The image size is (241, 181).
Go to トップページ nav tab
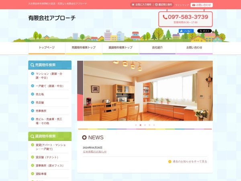(x=47, y=48)
